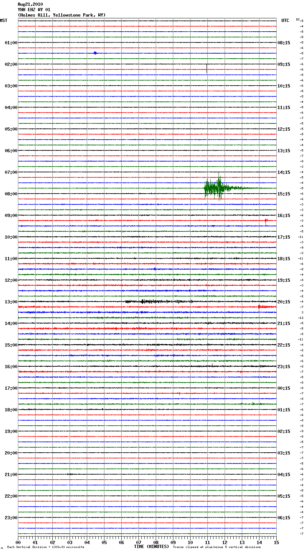Screen dimensions: 305x552
Task: Click the "17:00" MST hour label
Action: (11, 388)
